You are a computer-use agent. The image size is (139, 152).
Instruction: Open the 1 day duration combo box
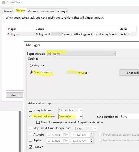point(129,116)
